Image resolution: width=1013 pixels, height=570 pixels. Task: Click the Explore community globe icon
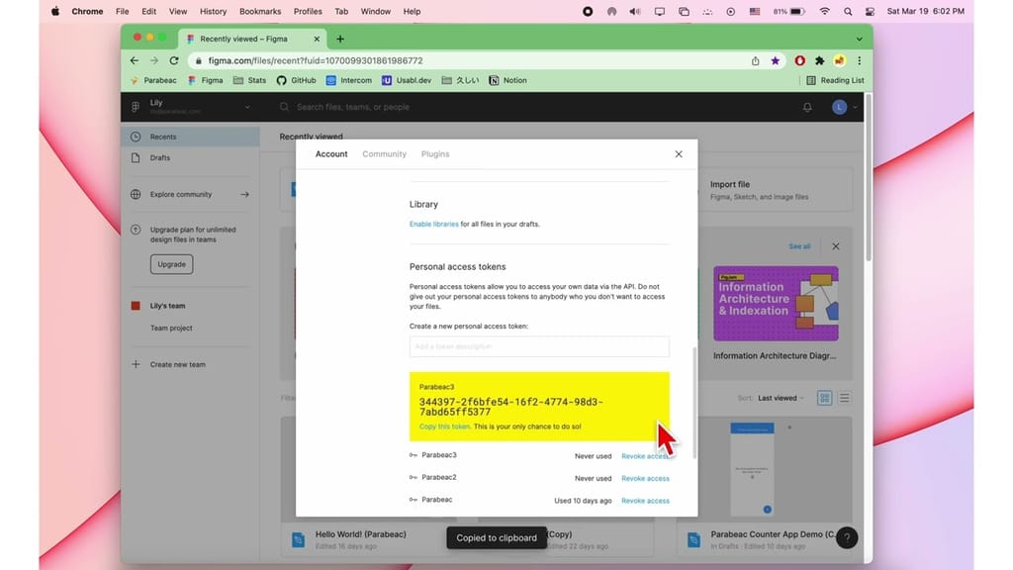point(135,194)
